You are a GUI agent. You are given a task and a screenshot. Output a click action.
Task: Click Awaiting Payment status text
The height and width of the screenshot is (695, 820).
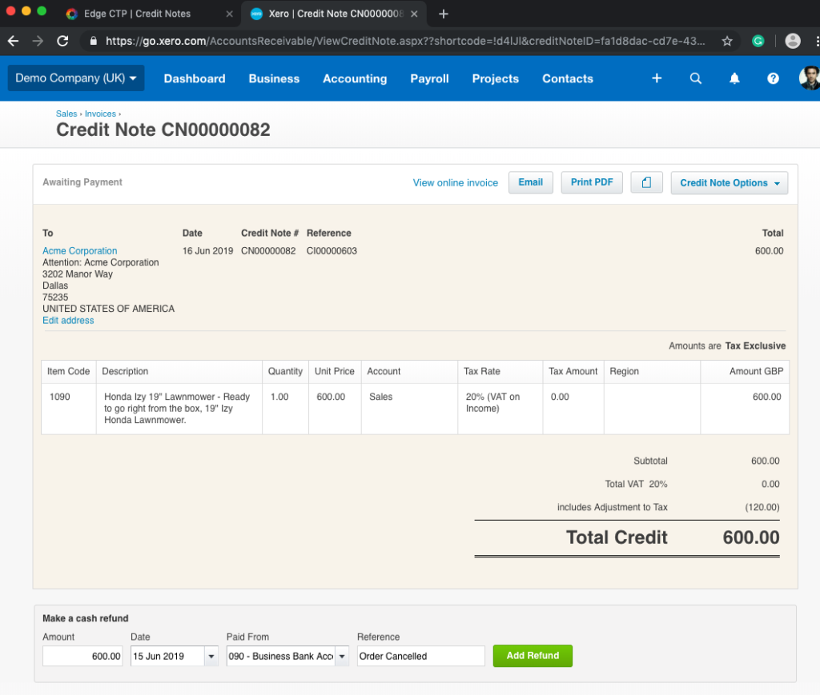click(82, 182)
